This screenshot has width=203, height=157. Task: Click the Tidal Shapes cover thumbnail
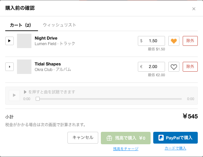(24, 67)
